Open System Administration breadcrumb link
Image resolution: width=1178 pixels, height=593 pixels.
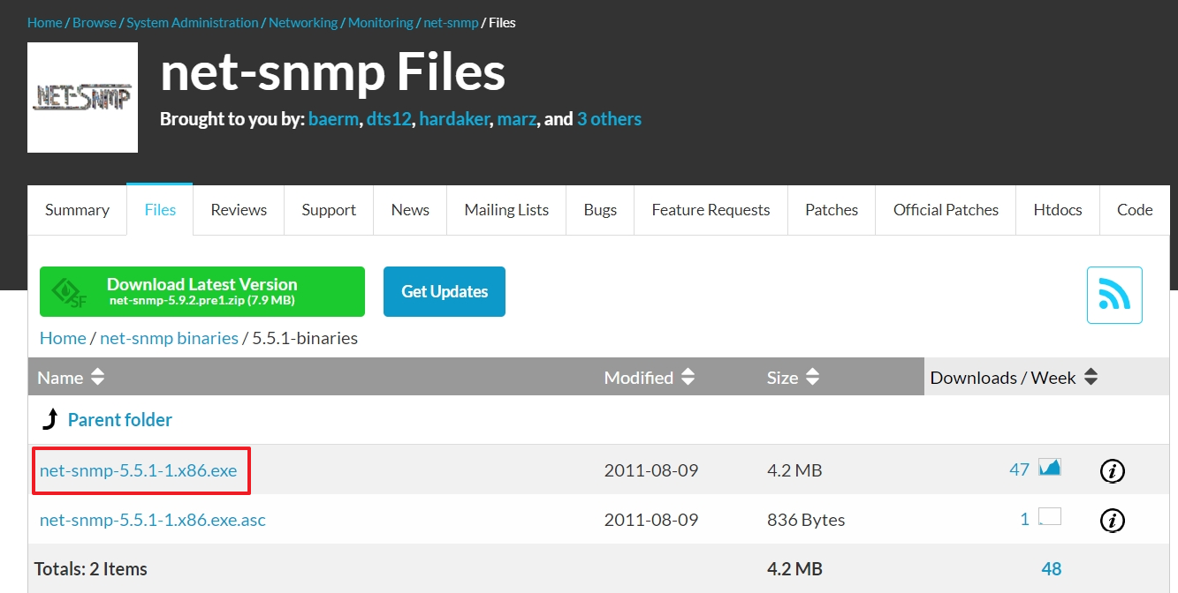(193, 22)
